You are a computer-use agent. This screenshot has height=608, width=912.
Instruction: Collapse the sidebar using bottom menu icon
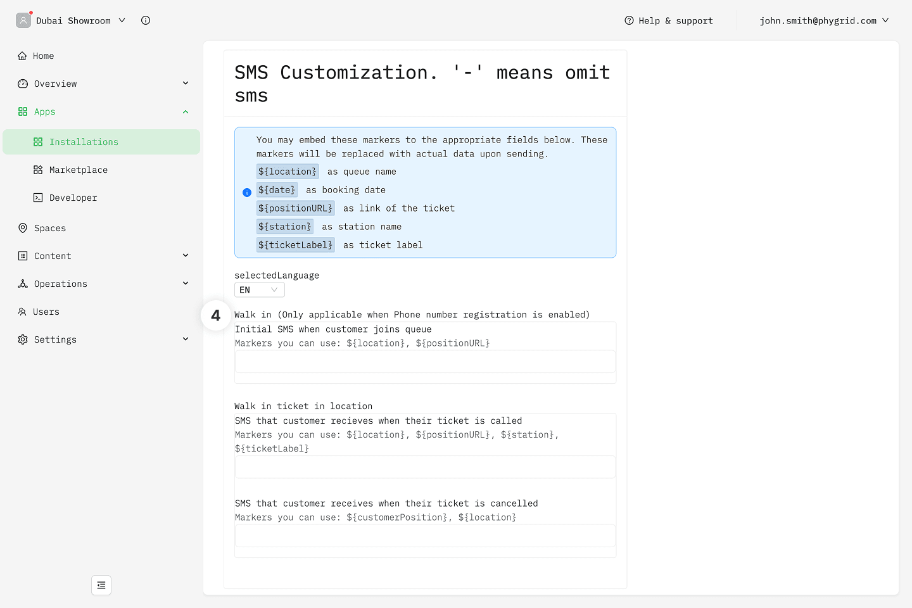click(x=101, y=585)
